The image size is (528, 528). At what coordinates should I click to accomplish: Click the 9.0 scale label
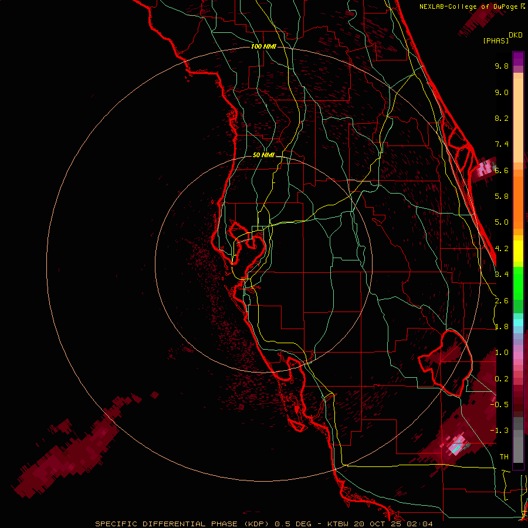(502, 92)
